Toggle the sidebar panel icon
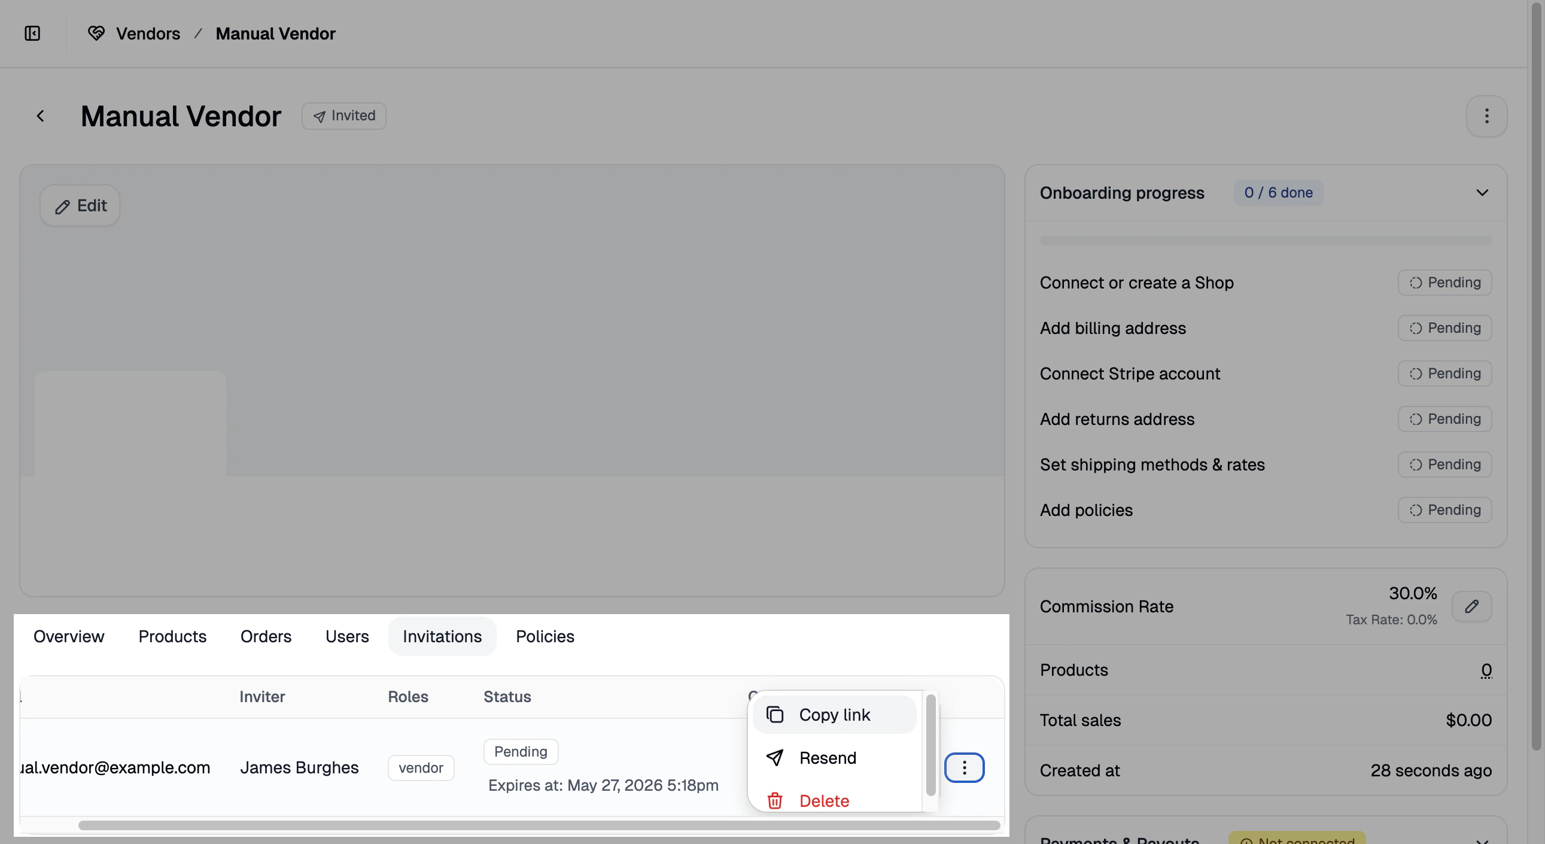 32,34
